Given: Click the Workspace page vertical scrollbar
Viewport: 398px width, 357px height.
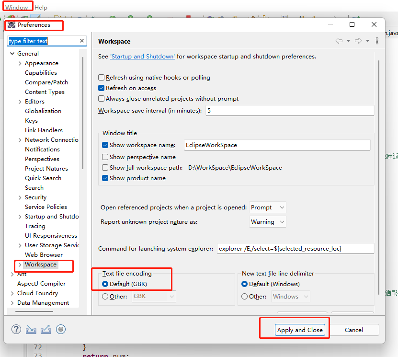Looking at the screenshot, I should tap(379, 178).
